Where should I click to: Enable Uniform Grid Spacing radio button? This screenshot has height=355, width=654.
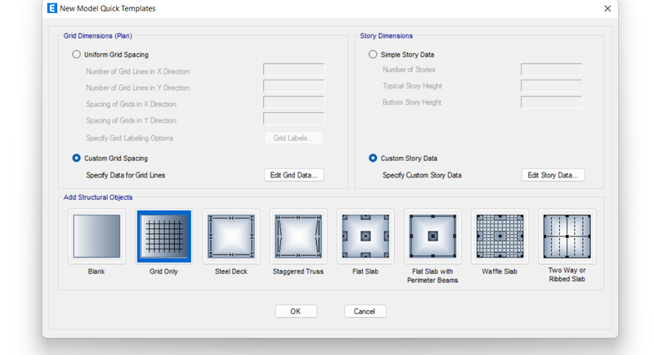point(76,55)
